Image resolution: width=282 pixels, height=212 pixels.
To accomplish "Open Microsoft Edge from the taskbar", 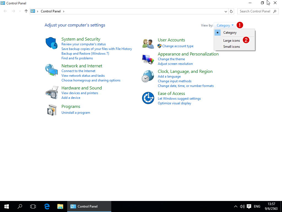I will point(47,206).
